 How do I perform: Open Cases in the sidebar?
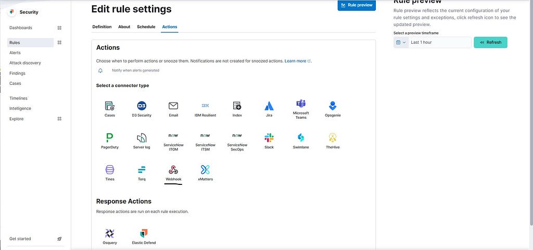(15, 83)
